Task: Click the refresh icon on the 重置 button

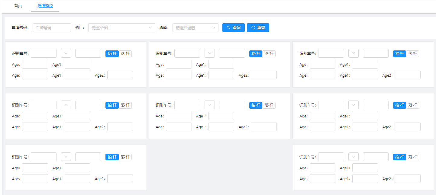Action: point(253,28)
